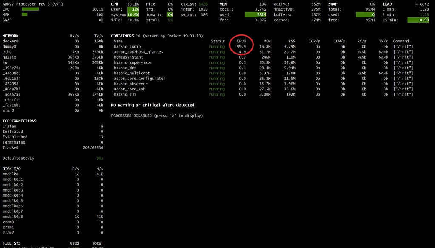Click the hassio_audio container row name
Viewport: 435px width, 248px height.
127,47
